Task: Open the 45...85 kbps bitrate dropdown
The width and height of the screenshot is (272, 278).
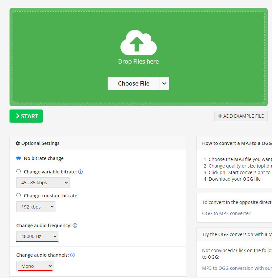Action: tap(43, 182)
